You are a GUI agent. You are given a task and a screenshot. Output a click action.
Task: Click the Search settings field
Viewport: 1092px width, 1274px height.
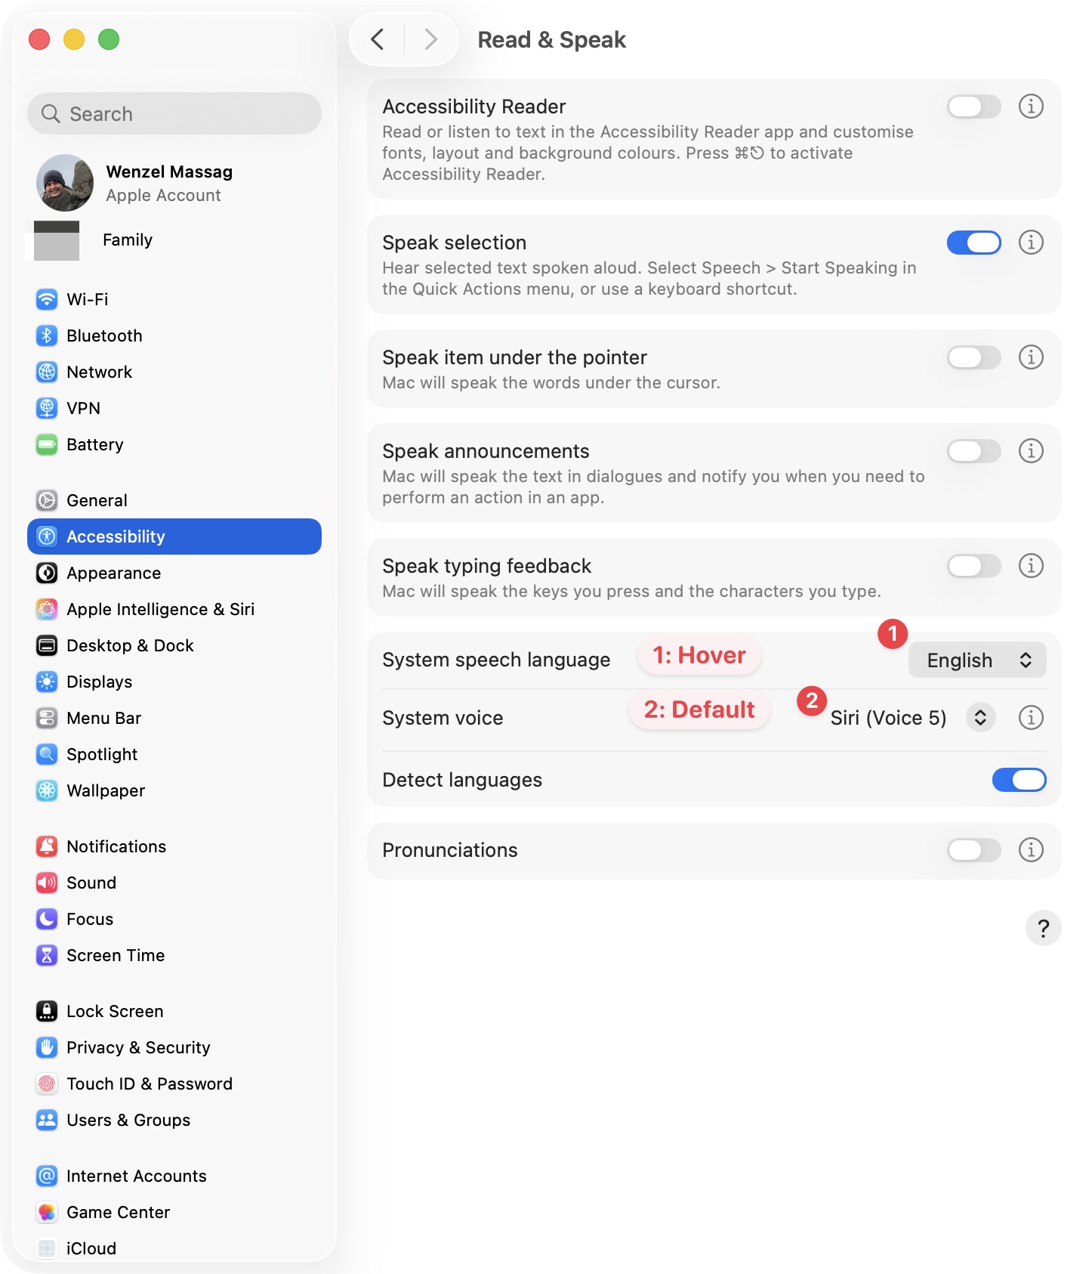pyautogui.click(x=174, y=114)
